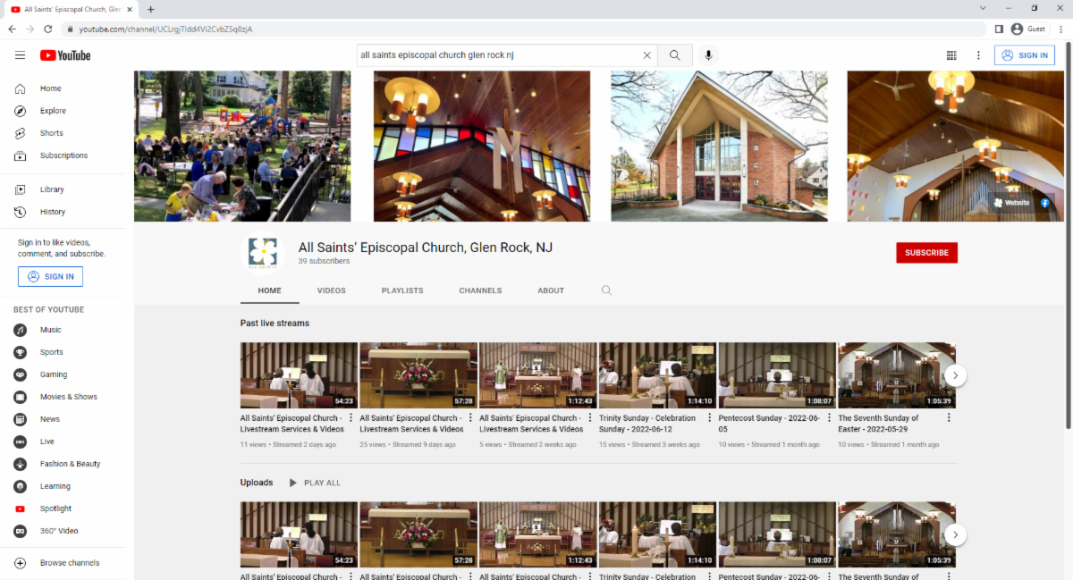Open the YouTube apps grid

pyautogui.click(x=951, y=55)
